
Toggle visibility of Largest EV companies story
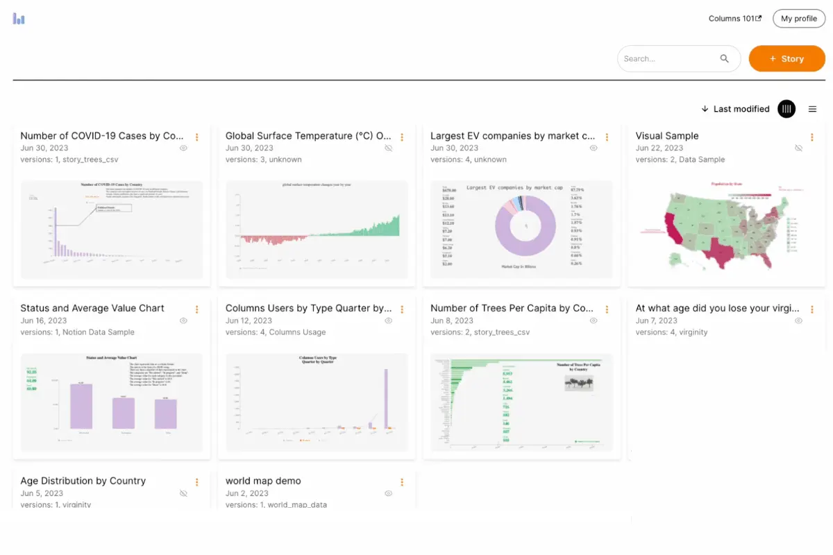pos(594,148)
